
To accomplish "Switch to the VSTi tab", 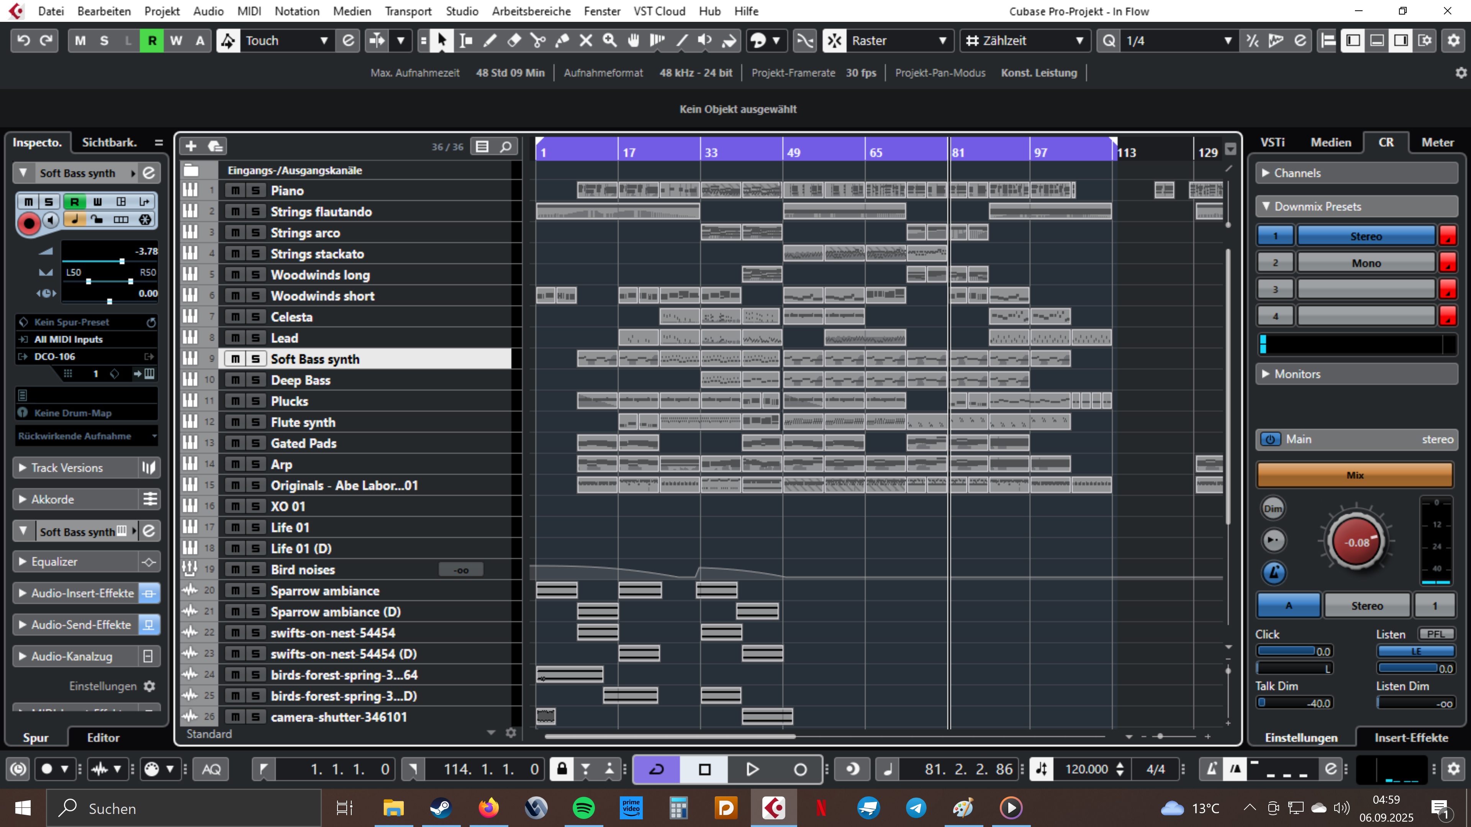I will coord(1272,142).
